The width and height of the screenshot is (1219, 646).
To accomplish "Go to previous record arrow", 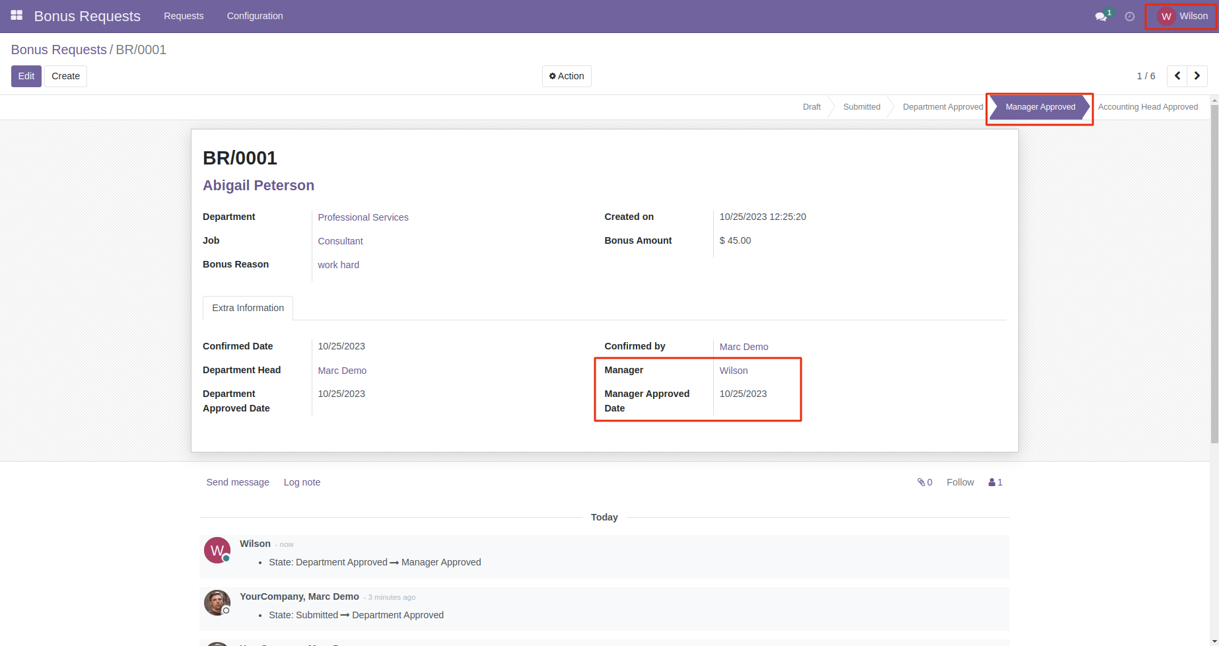I will 1177,76.
